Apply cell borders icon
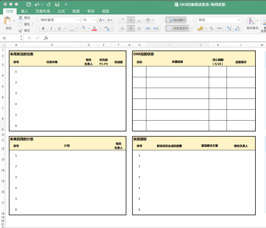Screen dimensions: 266x228 click(x=72, y=28)
